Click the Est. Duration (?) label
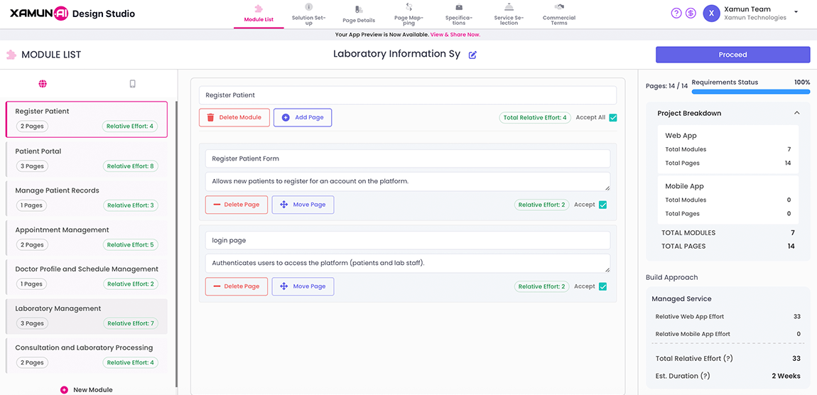817x395 pixels. coord(683,376)
